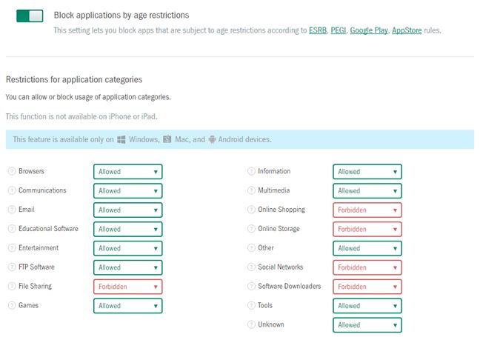The height and width of the screenshot is (337, 480).
Task: Open the Browsers restriction dropdown
Action: [128, 172]
